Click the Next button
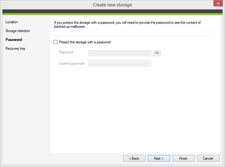This screenshot has height=167, width=225. [x=159, y=158]
